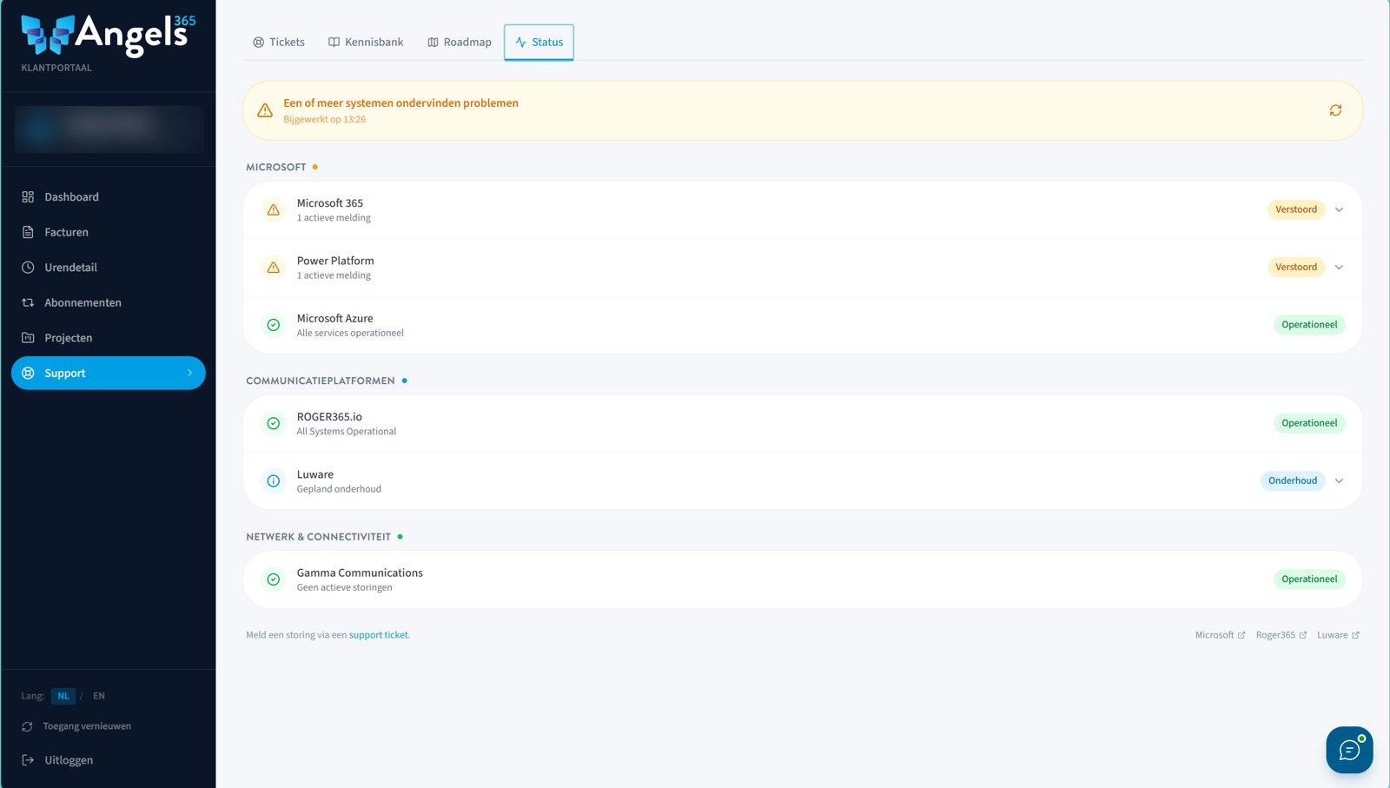Click the Urendetail clock icon in sidebar
The image size is (1390, 788).
pos(28,268)
